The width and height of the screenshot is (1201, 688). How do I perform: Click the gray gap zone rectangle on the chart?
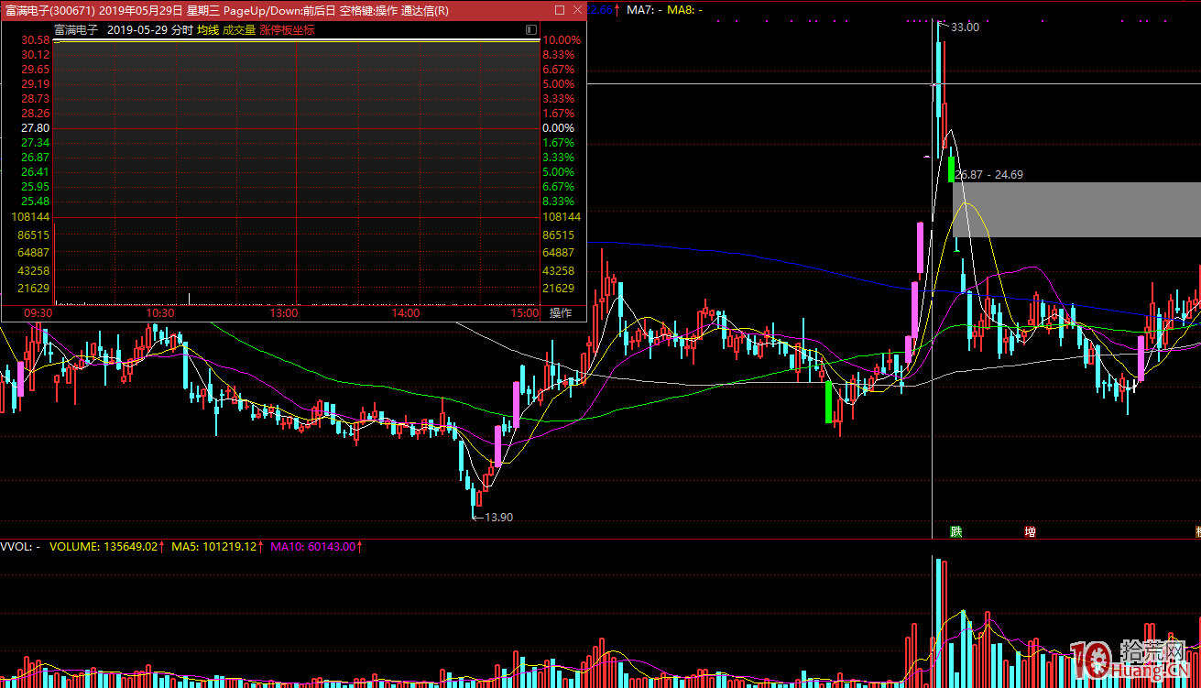pos(1076,210)
